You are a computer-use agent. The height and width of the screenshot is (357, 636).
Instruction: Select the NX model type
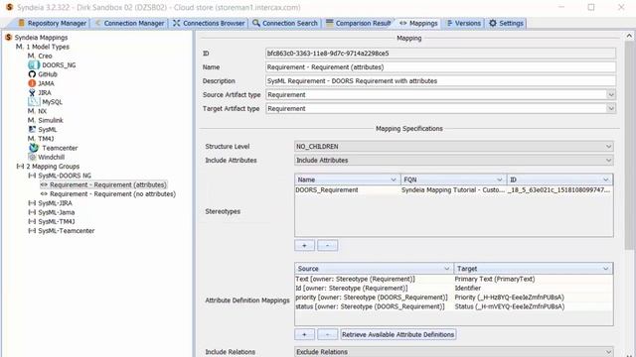(x=43, y=111)
